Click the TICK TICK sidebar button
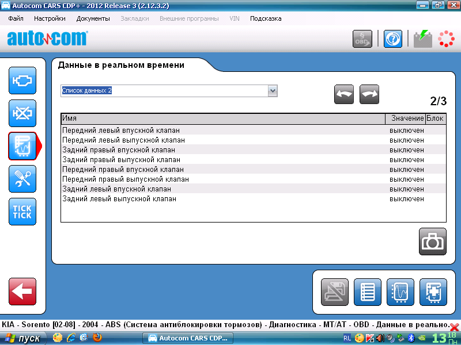Viewport: 461px width, 345px height. tap(22, 212)
